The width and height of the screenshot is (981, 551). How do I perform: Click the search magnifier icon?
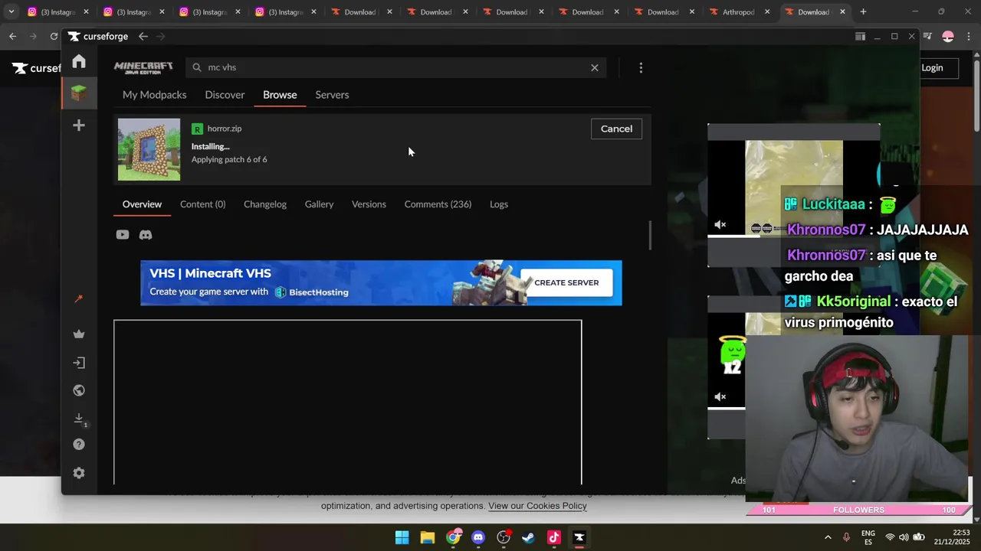click(x=197, y=67)
